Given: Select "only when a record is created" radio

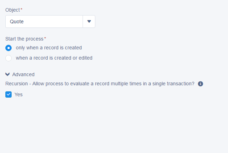Looking at the screenshot, I should pyautogui.click(x=8, y=48).
